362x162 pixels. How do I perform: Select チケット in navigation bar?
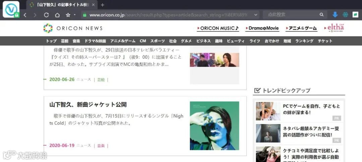click(325, 41)
